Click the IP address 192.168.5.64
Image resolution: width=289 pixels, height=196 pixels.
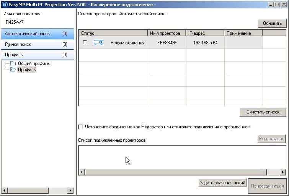[205, 43]
